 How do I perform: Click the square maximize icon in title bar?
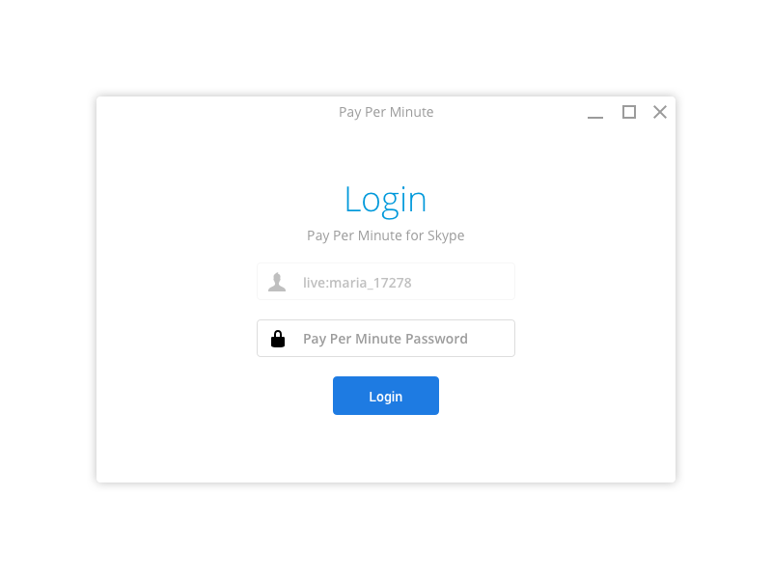[629, 112]
